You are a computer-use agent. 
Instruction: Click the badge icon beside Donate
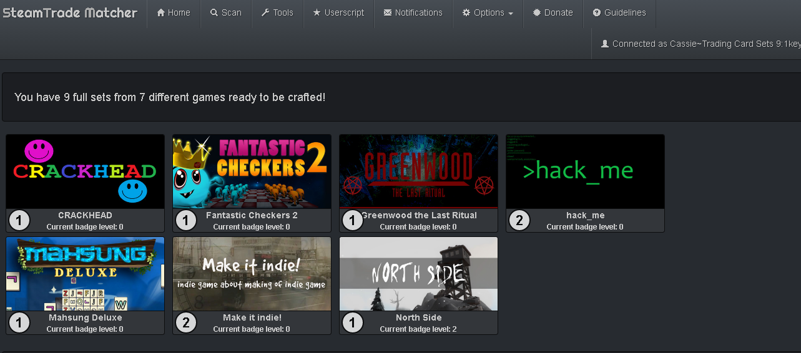tap(537, 12)
